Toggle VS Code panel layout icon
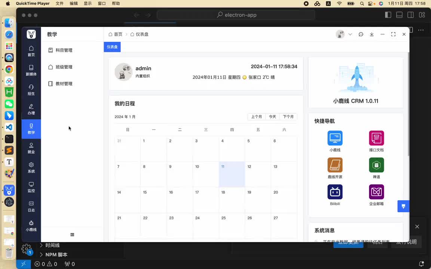This screenshot has width=431, height=269. pos(400,15)
